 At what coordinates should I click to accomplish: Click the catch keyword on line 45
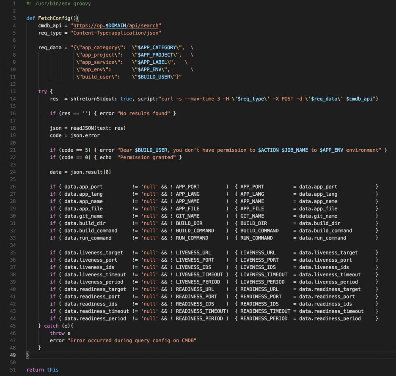[51, 326]
